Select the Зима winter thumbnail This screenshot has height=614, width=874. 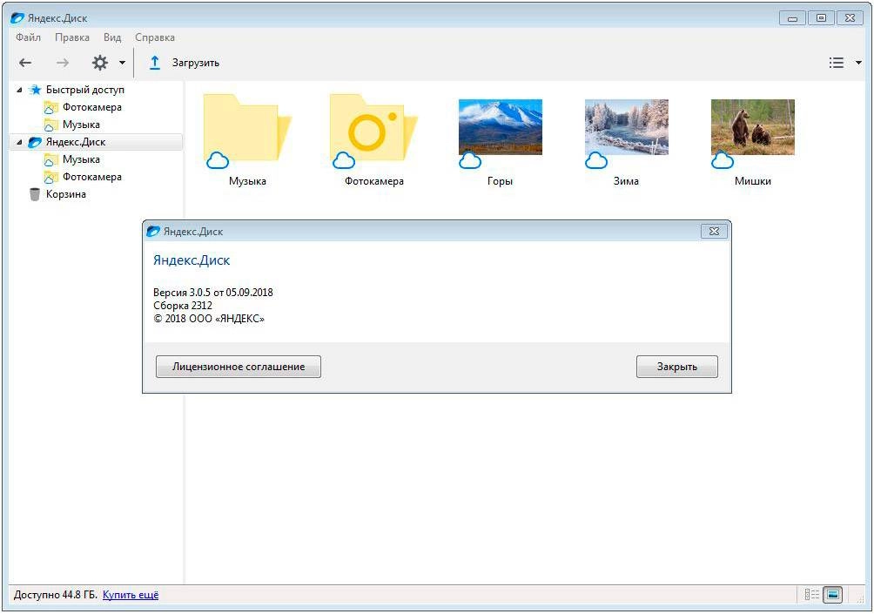coord(627,126)
